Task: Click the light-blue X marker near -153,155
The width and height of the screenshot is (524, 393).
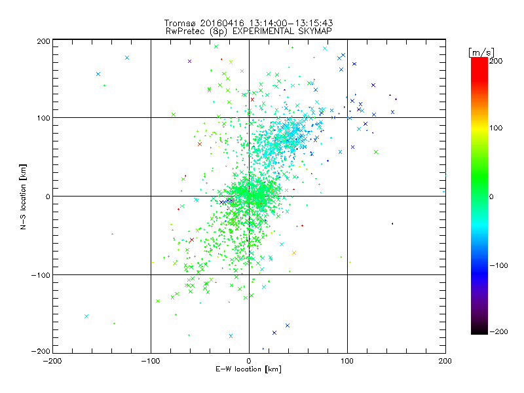Action: tap(98, 74)
